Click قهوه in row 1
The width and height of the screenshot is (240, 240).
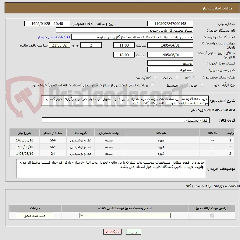[x=161, y=140]
